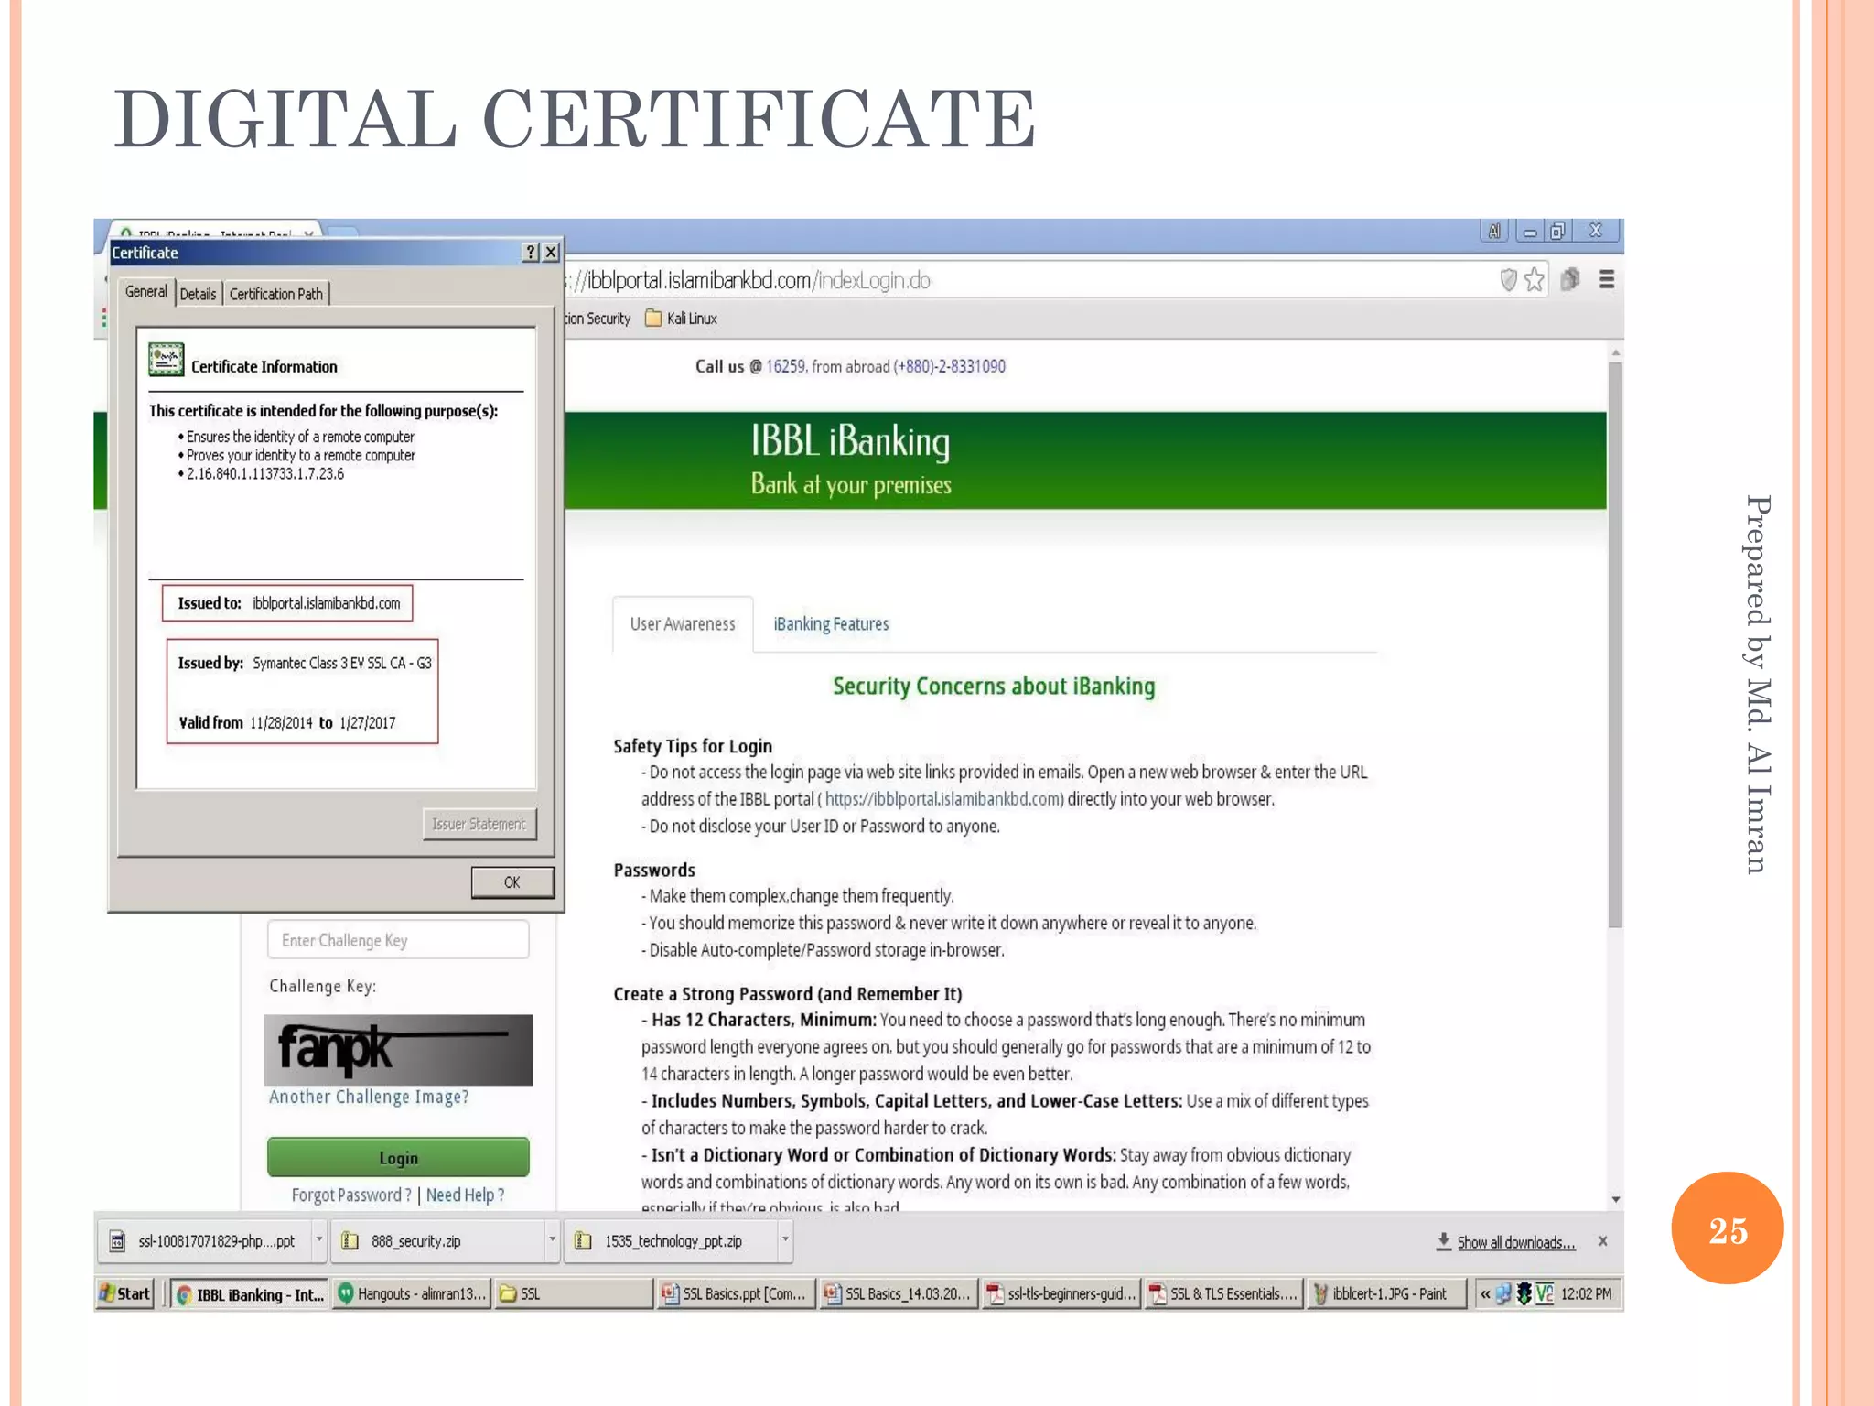Click the extension icon beside the star
Image resolution: width=1874 pixels, height=1406 pixels.
point(1570,279)
